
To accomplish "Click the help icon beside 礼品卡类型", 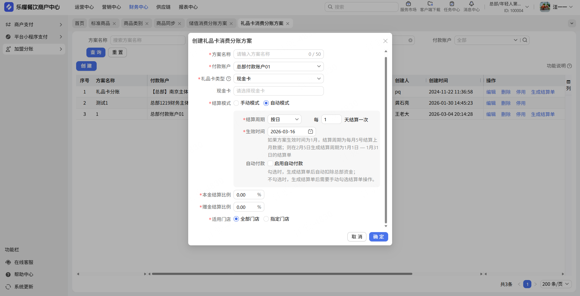I will click(x=229, y=79).
